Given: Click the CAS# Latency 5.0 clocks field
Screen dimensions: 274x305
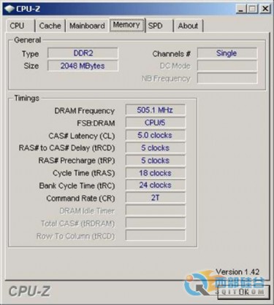Looking at the screenshot, I should click(156, 136).
